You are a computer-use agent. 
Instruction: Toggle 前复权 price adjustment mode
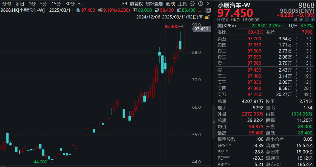[x=136, y=4]
